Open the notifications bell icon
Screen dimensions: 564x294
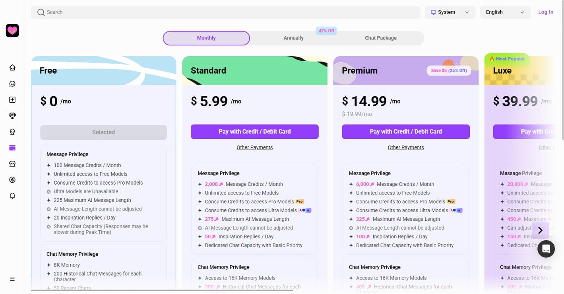tap(12, 196)
